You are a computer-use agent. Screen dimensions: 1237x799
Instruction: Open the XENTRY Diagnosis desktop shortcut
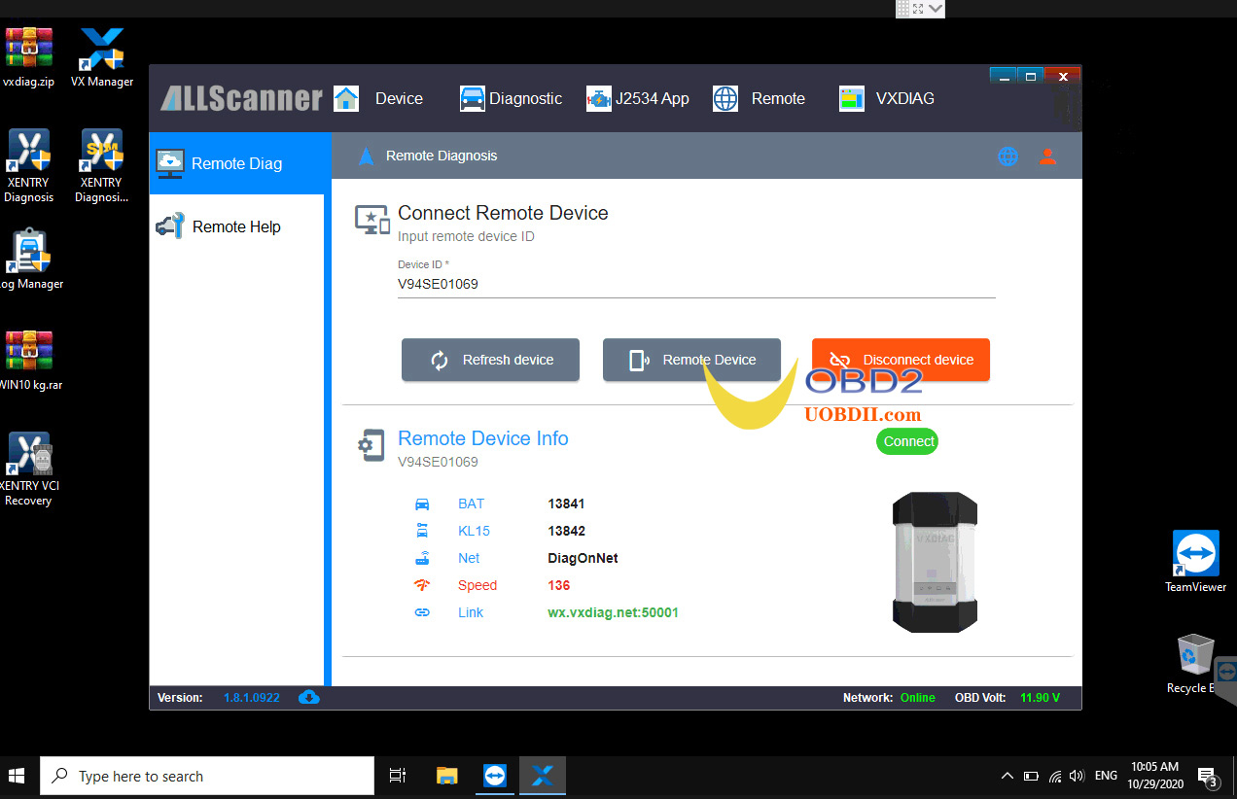[29, 165]
